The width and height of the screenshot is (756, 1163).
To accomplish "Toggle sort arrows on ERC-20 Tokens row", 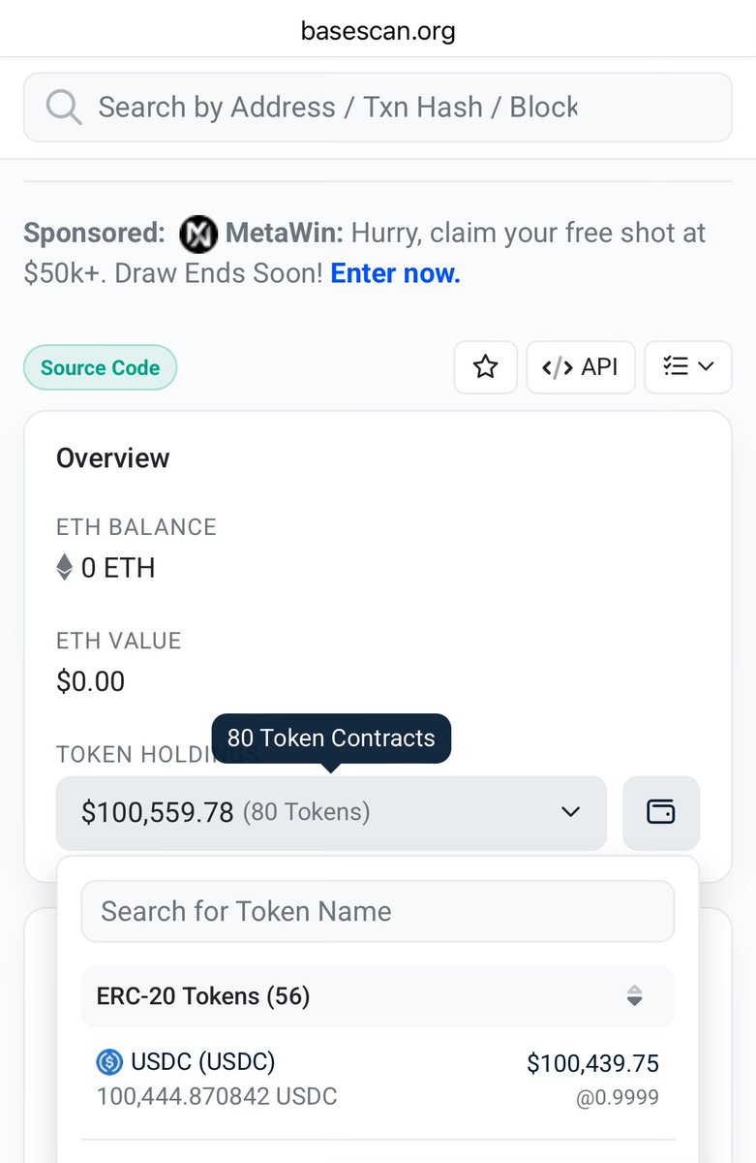I will tap(634, 996).
